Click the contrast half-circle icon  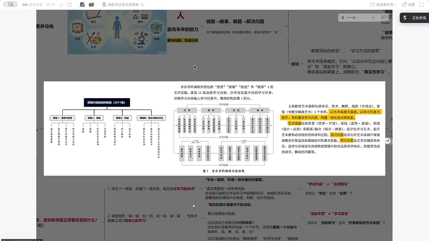342,18
